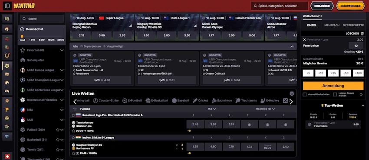Open the home icon in the left rail
Image resolution: width=369 pixels, height=160 pixels.
coord(7,29)
